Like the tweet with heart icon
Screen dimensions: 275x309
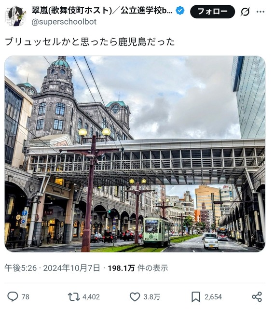point(135,297)
